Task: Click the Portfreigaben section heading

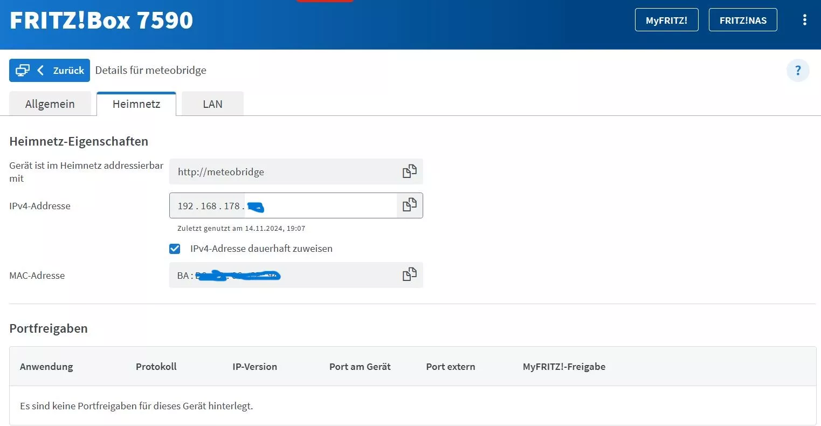Action: [x=49, y=328]
